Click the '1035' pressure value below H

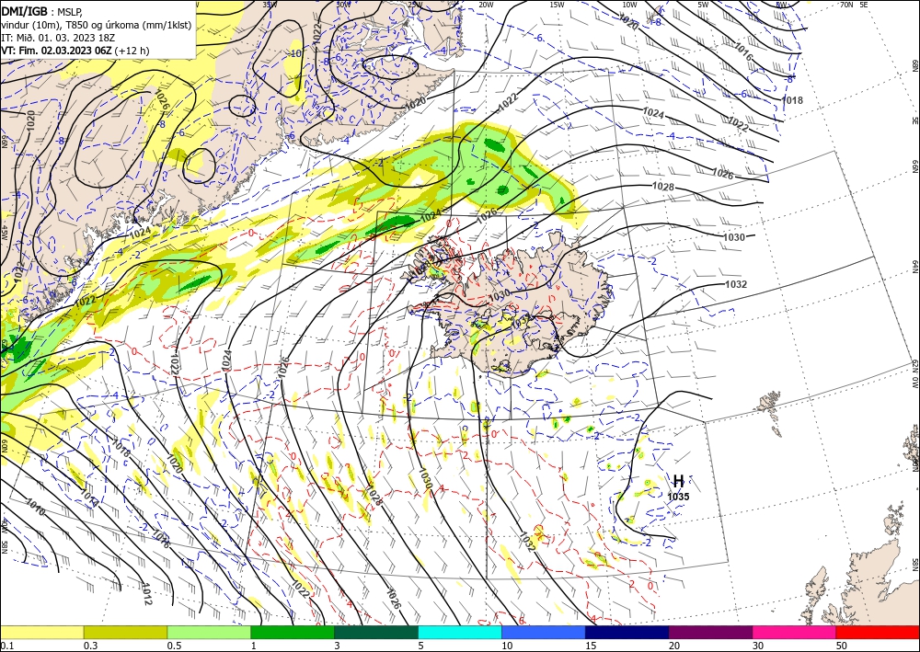click(678, 497)
